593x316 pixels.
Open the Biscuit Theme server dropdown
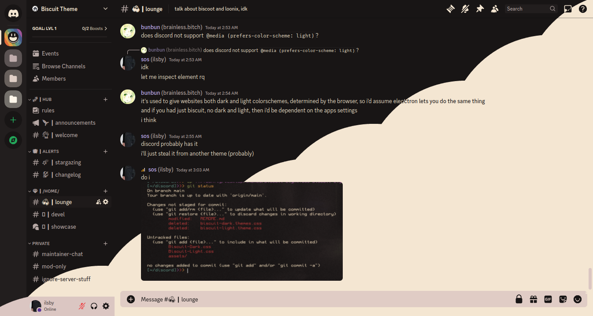[105, 9]
